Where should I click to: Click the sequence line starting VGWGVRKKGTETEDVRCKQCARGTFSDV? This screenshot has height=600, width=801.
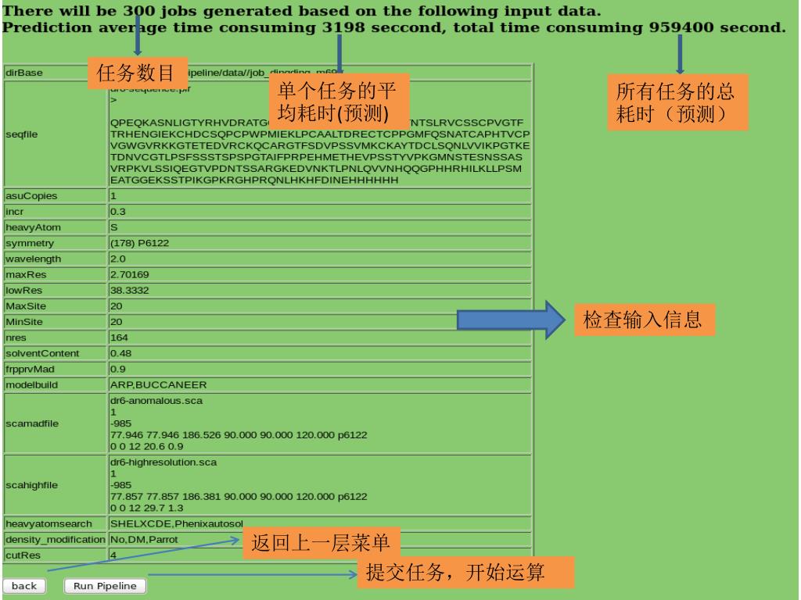(x=320, y=146)
